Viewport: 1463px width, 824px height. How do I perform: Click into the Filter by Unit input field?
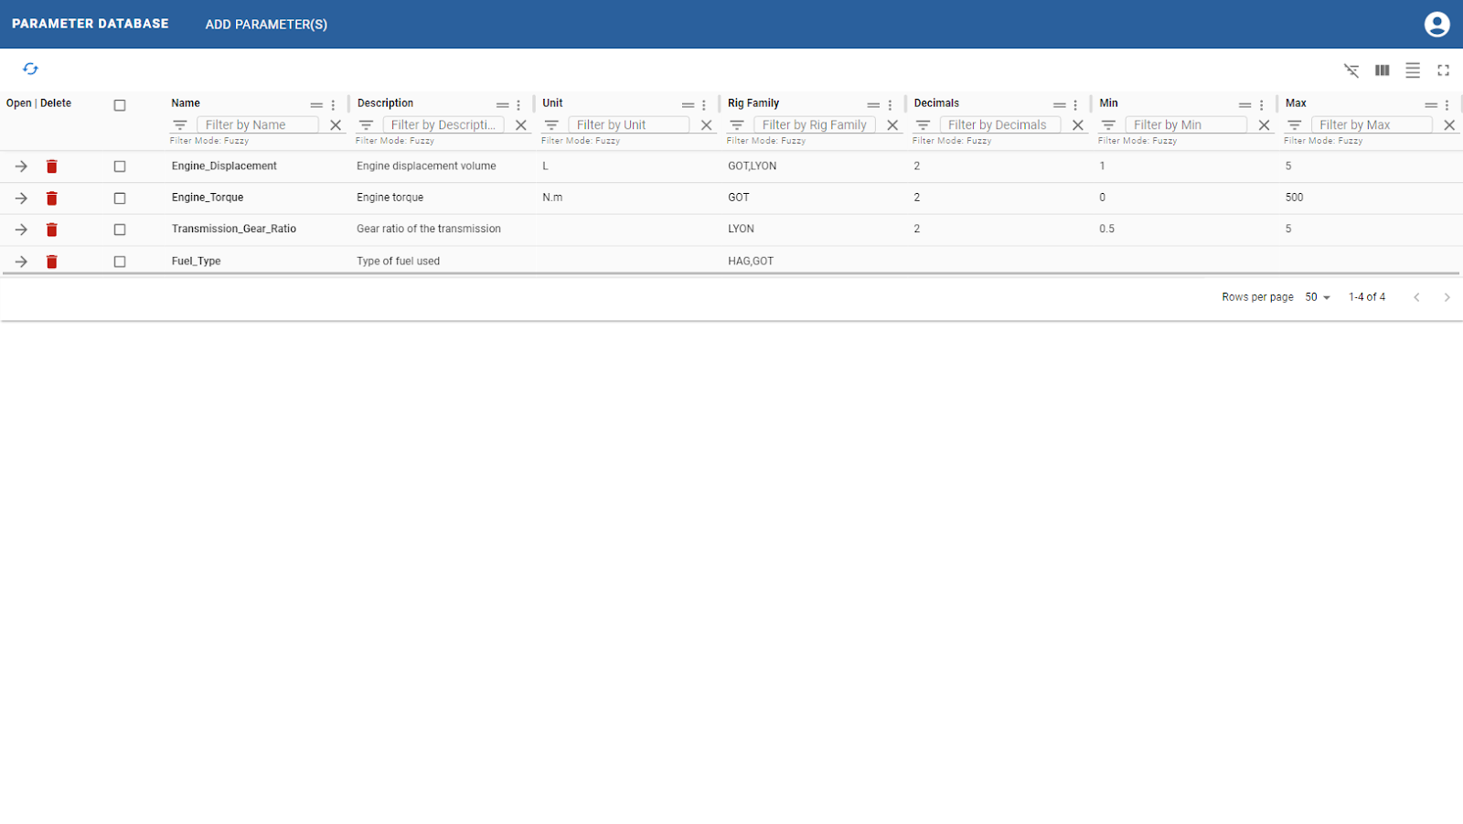coord(629,124)
